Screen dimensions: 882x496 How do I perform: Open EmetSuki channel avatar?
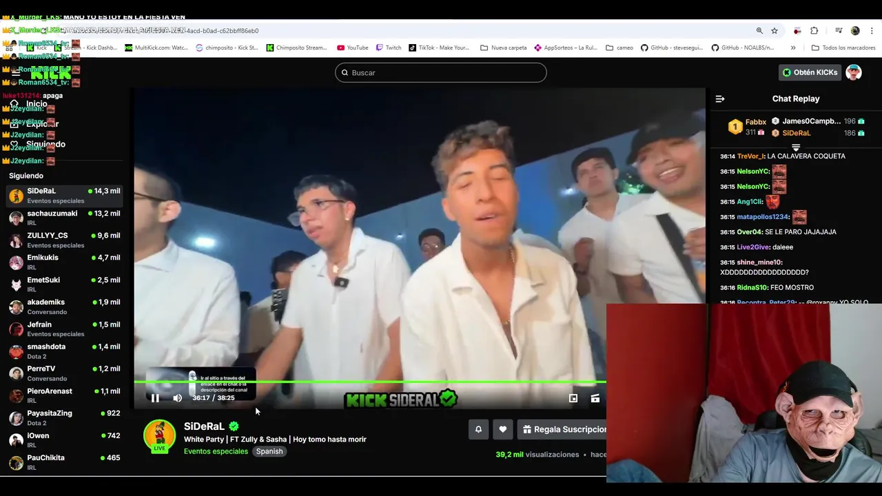coord(16,285)
